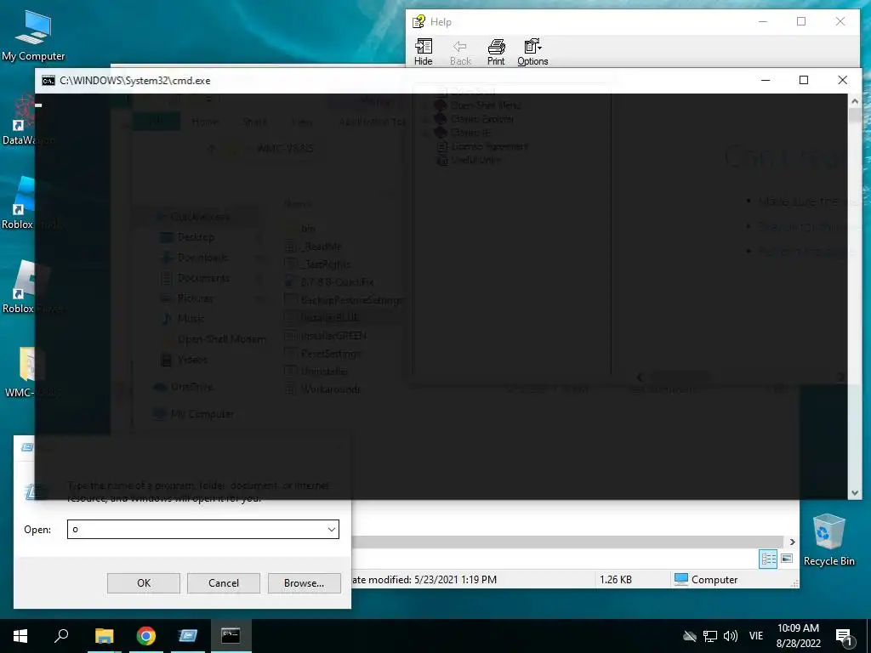Click into the Run dialog Open field

pos(202,529)
